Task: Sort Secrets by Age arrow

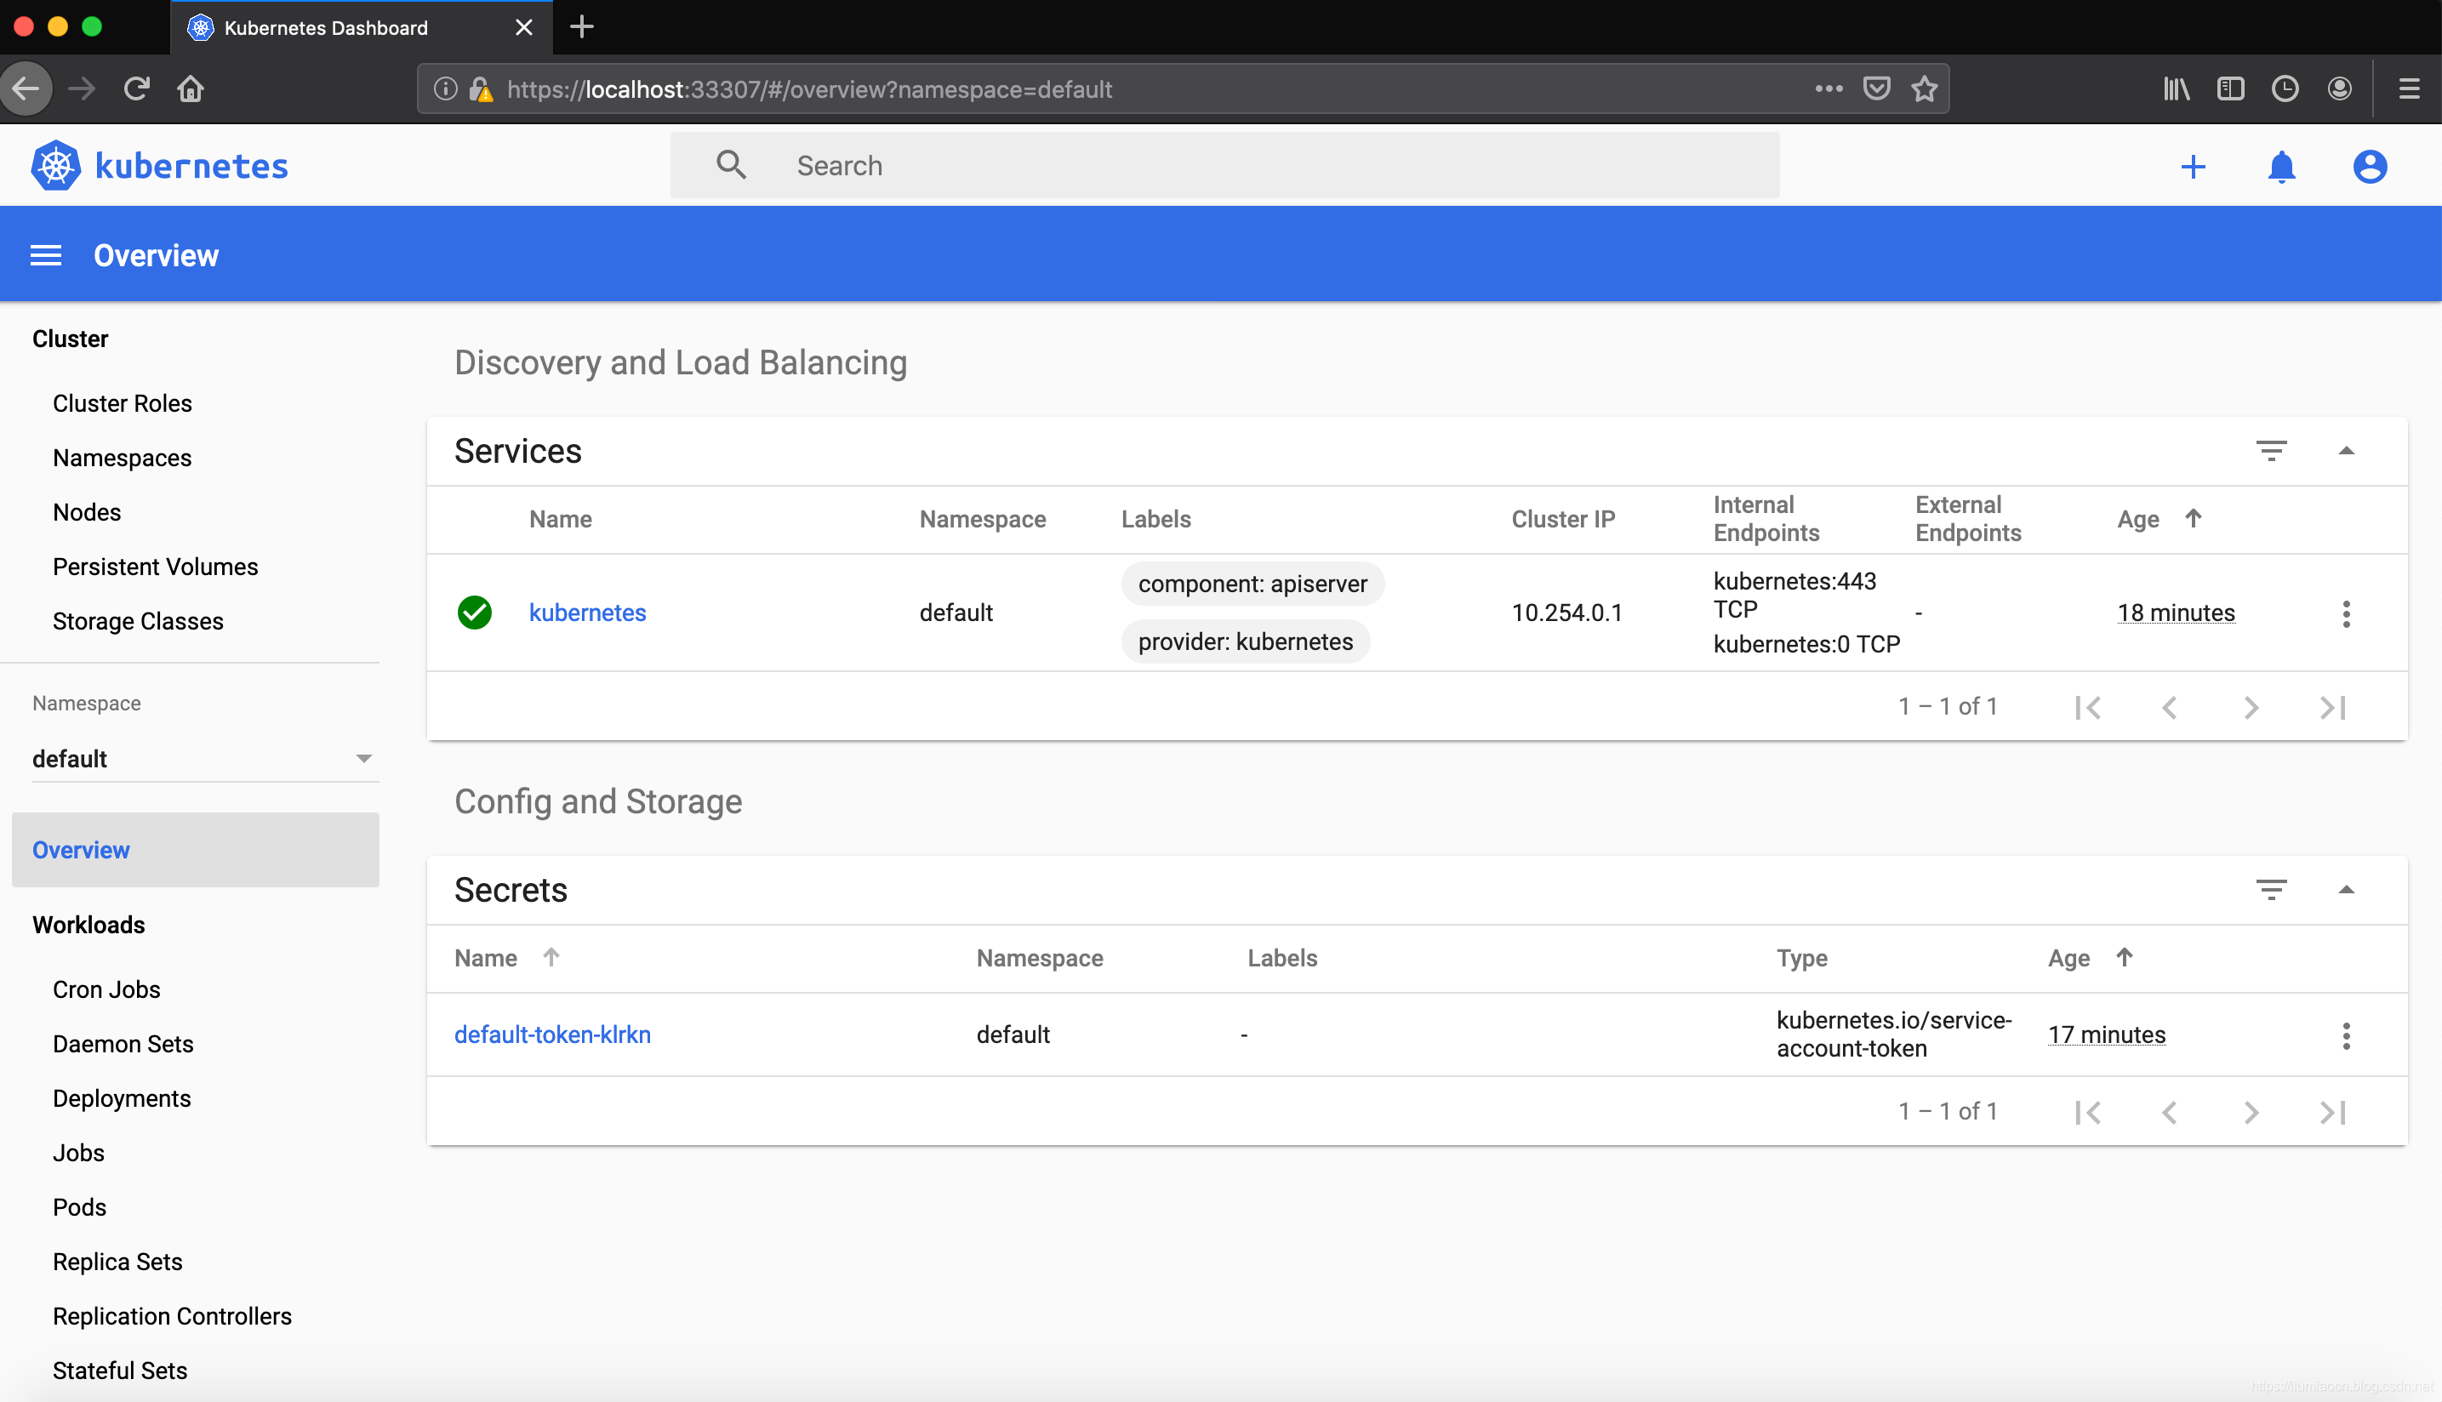Action: click(x=2123, y=957)
